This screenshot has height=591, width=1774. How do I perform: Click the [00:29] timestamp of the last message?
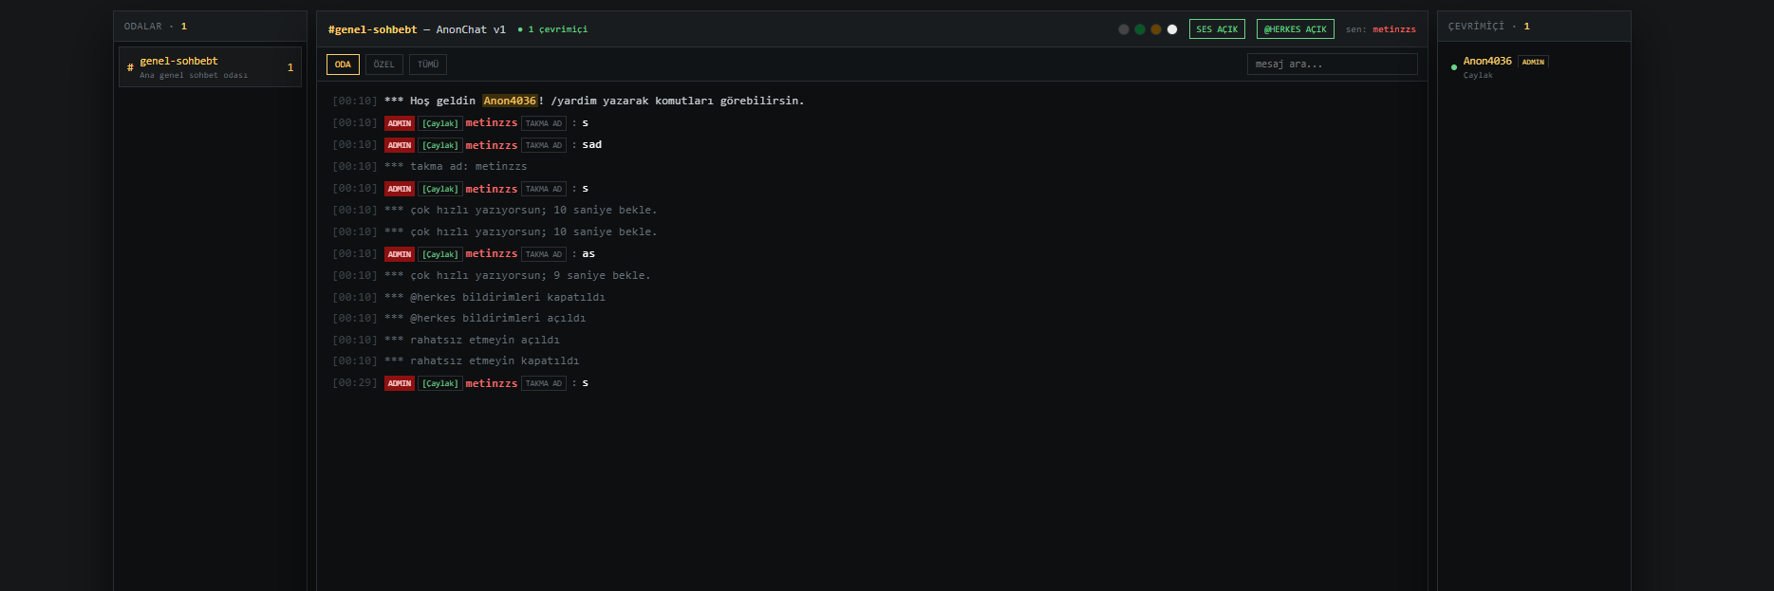pos(355,383)
